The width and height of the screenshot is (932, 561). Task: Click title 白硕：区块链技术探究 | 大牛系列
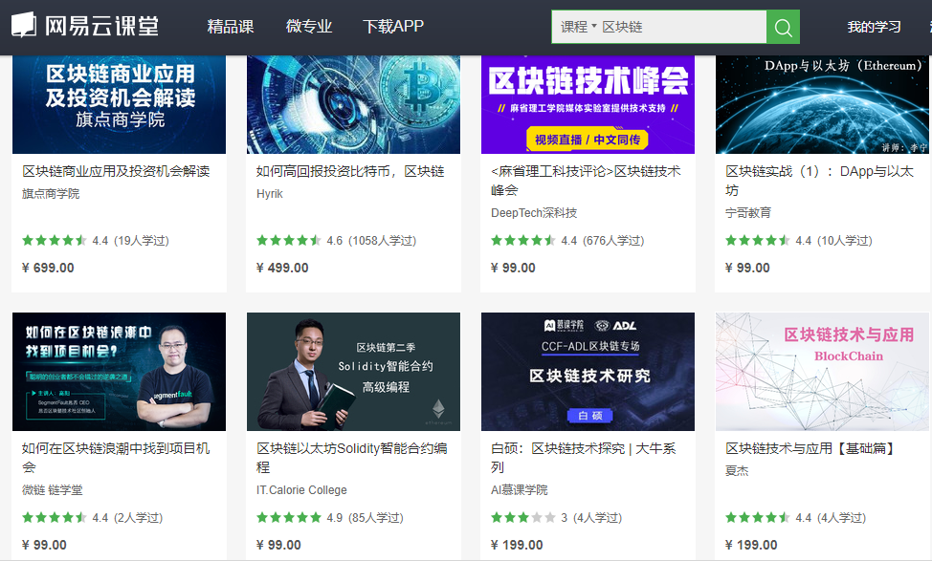583,458
